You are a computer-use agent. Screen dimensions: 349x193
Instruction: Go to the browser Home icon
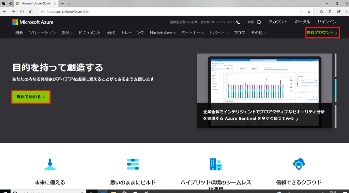tap(31, 12)
